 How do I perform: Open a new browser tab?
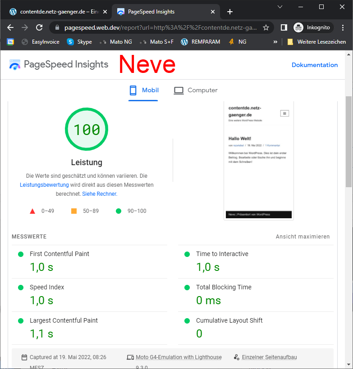click(229, 12)
